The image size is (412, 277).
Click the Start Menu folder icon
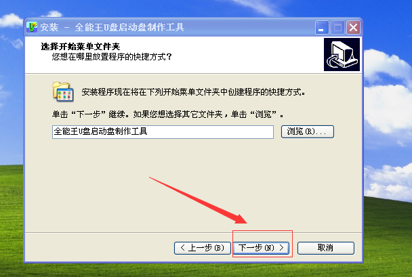tap(63, 91)
